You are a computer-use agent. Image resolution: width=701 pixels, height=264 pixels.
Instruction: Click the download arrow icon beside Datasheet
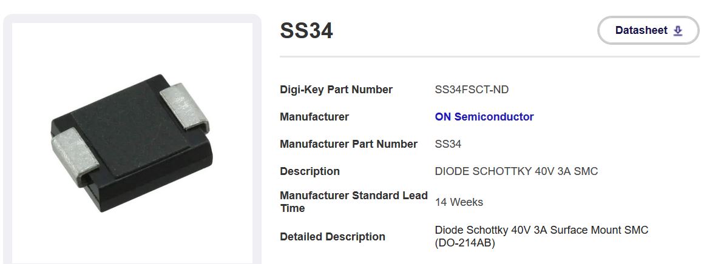tap(678, 31)
